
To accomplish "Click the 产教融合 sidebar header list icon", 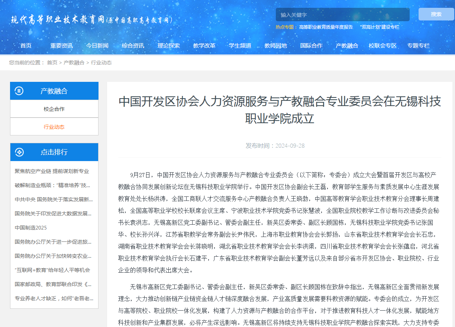I will click(19, 91).
